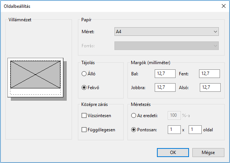
Task: Click the first Pontosan page count field
Action: [x=174, y=130]
